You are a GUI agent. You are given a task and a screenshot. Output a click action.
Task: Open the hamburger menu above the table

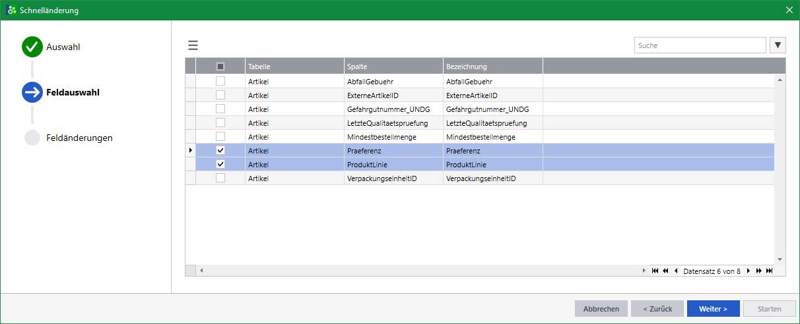click(193, 45)
